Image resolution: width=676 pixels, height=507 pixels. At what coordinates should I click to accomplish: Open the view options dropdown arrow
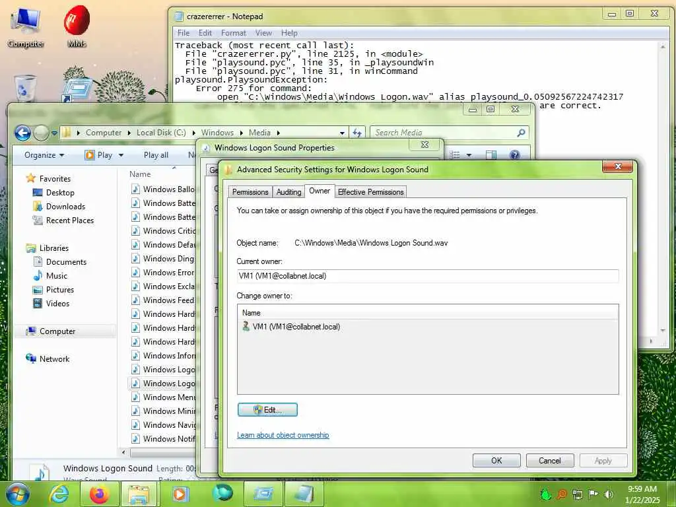[x=469, y=155]
